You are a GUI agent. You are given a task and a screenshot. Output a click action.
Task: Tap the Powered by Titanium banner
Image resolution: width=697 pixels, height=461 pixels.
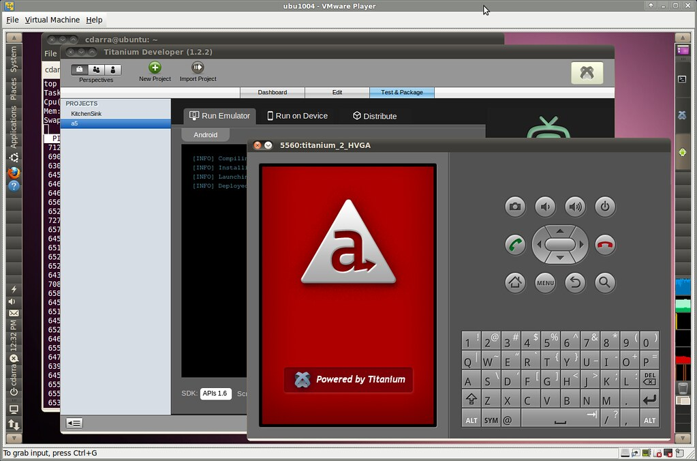tap(349, 380)
